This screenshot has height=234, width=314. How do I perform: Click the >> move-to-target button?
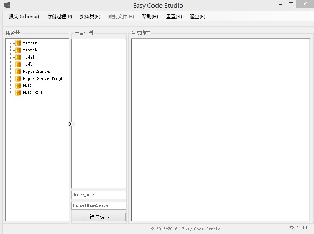point(71,124)
